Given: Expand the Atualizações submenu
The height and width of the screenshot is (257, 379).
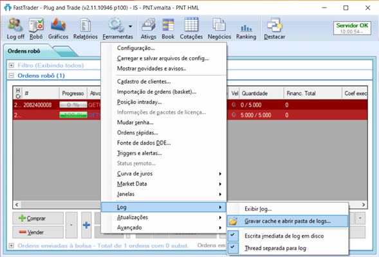Looking at the screenshot, I should coord(163,217).
